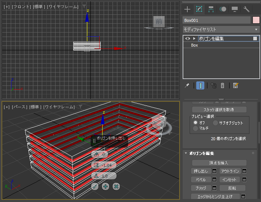Open the [パース] view menu
The height and width of the screenshot is (202, 261).
[x=20, y=107]
